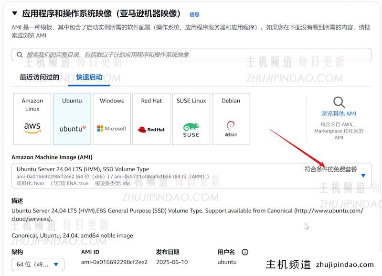Click the 已启用 ENA: true text

tap(69, 184)
